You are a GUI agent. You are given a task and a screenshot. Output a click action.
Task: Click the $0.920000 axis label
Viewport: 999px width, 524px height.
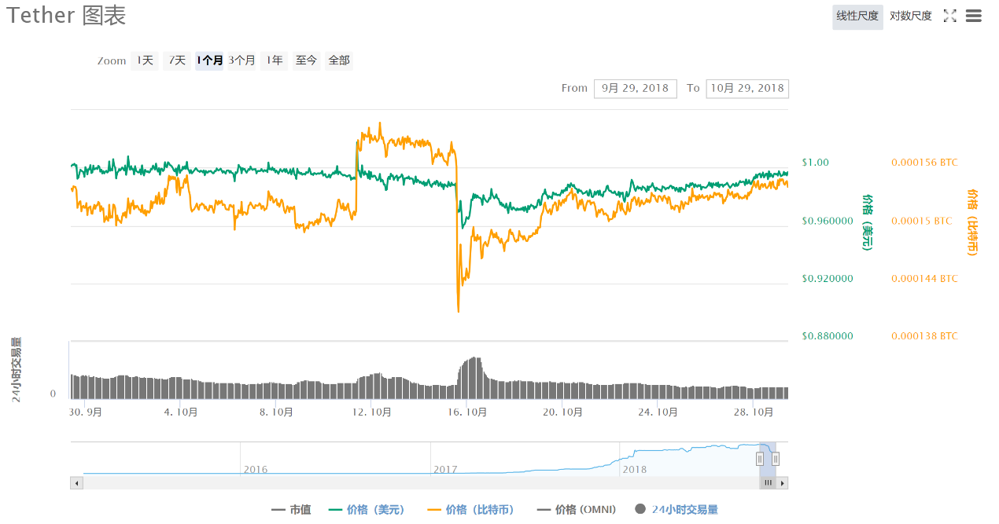point(828,279)
